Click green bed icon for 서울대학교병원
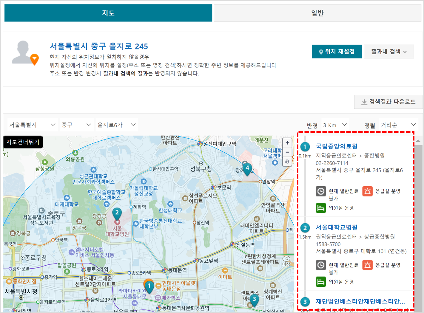Image resolution: width=424 pixels, height=313 pixels. pyautogui.click(x=321, y=282)
